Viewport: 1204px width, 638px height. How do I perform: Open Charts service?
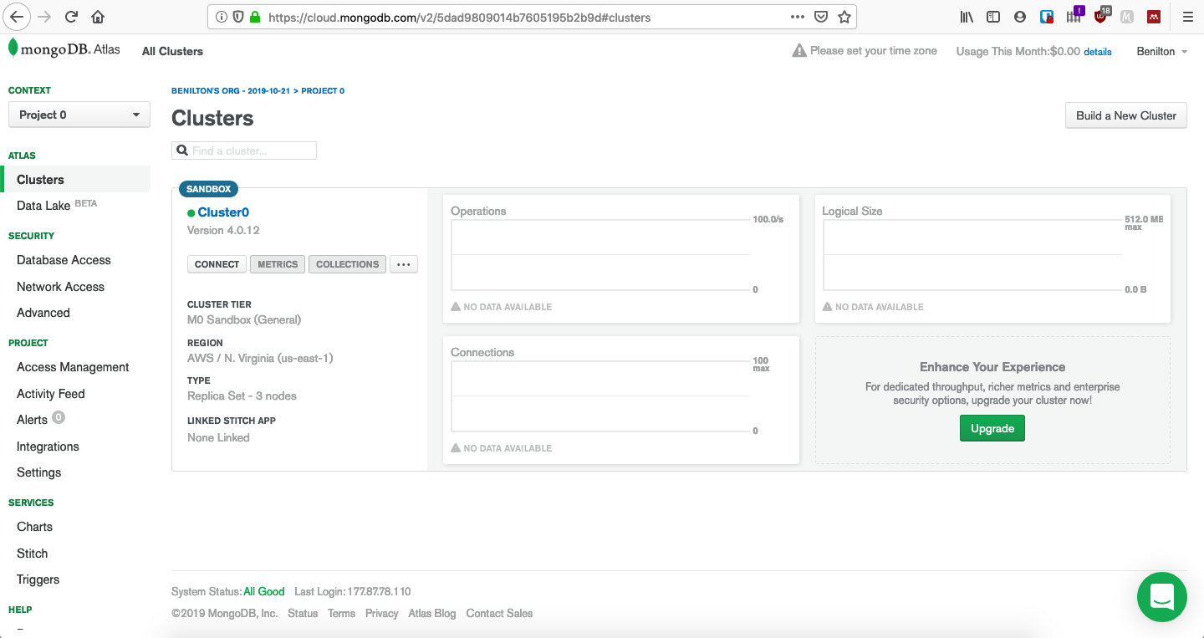[34, 527]
